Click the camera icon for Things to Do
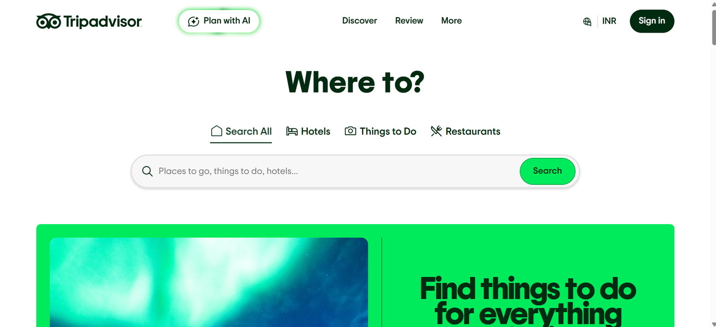This screenshot has width=716, height=327. click(x=350, y=131)
